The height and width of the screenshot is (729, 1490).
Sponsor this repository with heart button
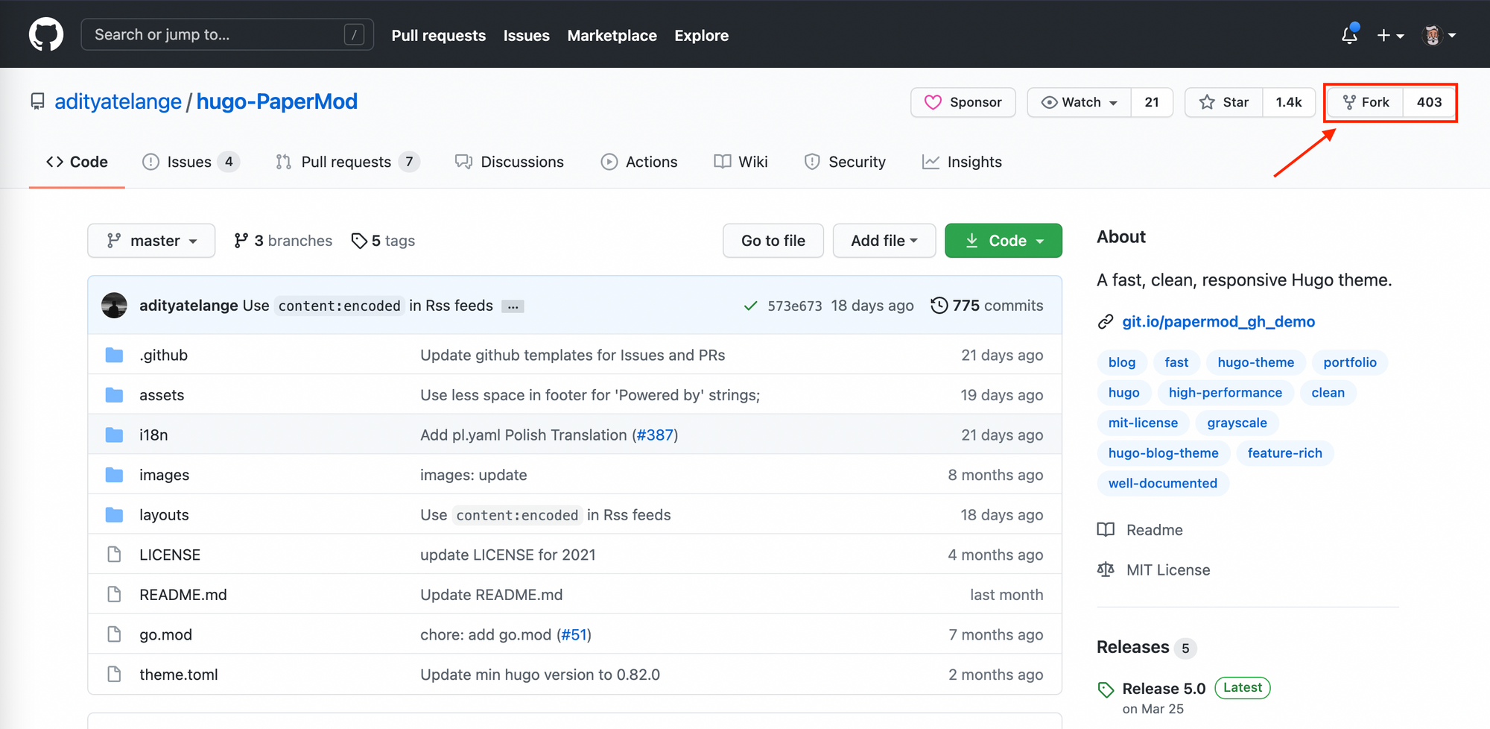[963, 102]
